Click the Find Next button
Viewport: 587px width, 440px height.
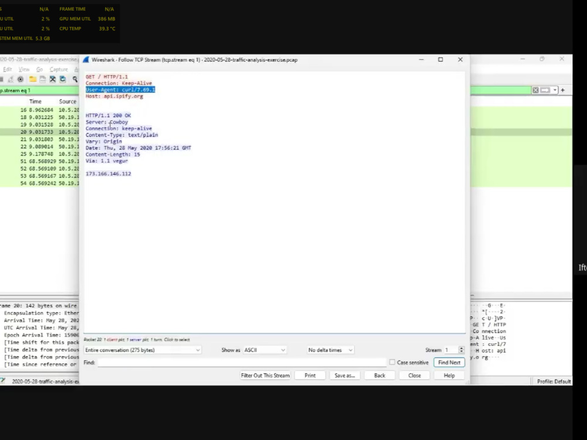(449, 362)
